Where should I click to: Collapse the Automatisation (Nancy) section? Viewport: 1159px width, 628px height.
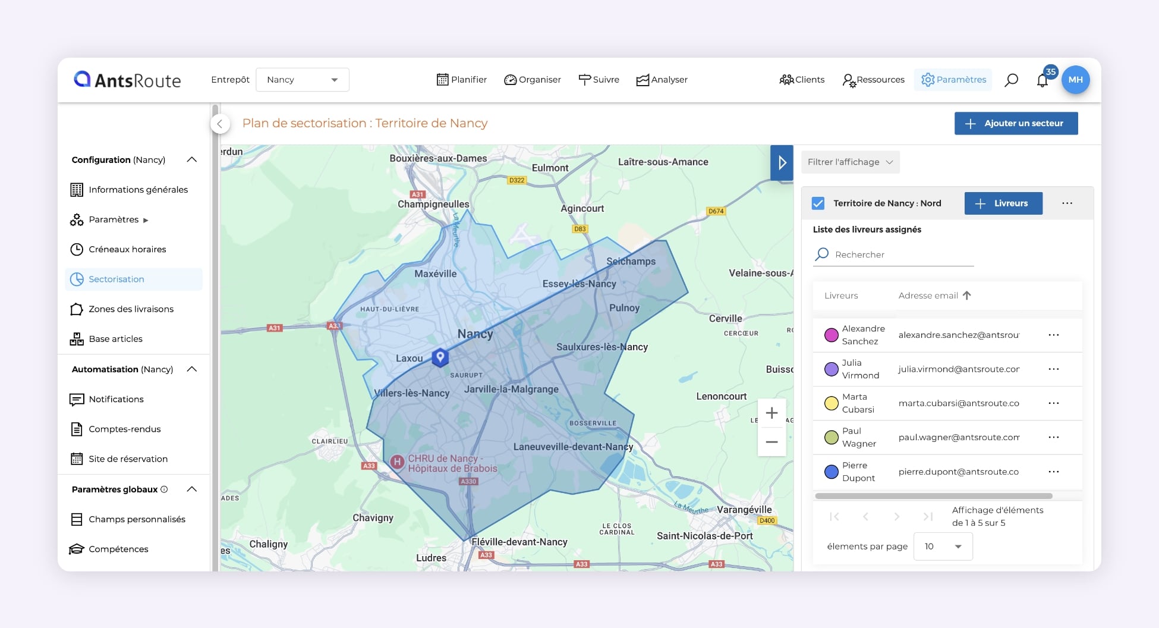pos(191,369)
